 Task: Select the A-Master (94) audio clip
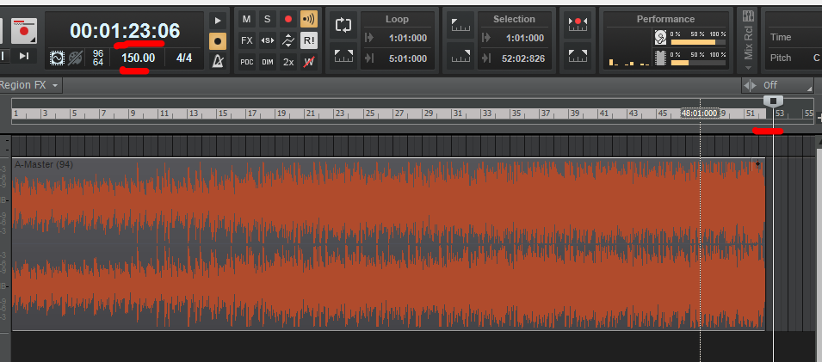(388, 244)
